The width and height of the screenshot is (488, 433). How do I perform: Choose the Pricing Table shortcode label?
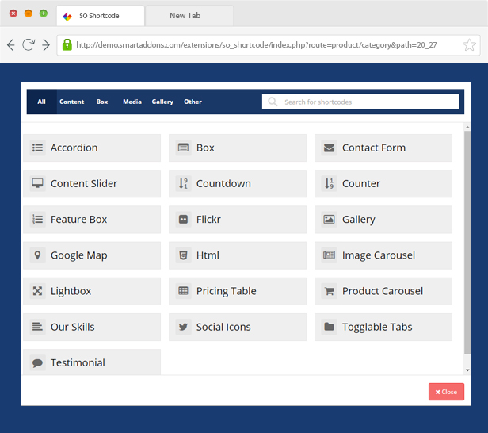[227, 291]
